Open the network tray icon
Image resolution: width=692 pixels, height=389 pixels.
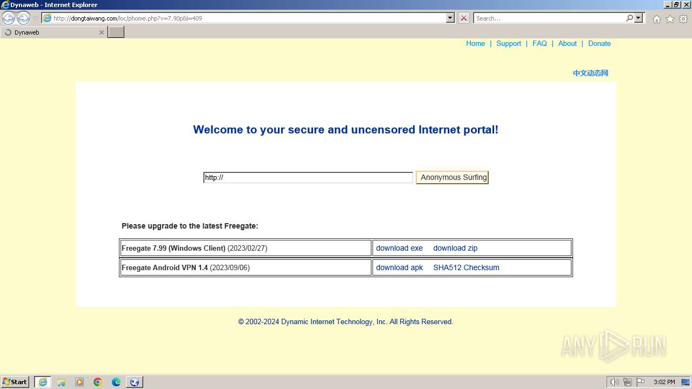(628, 382)
